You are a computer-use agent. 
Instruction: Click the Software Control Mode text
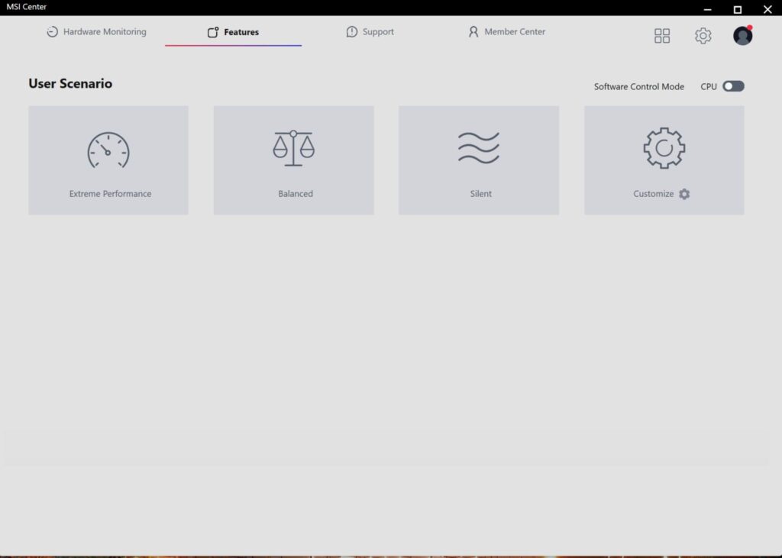pos(639,87)
